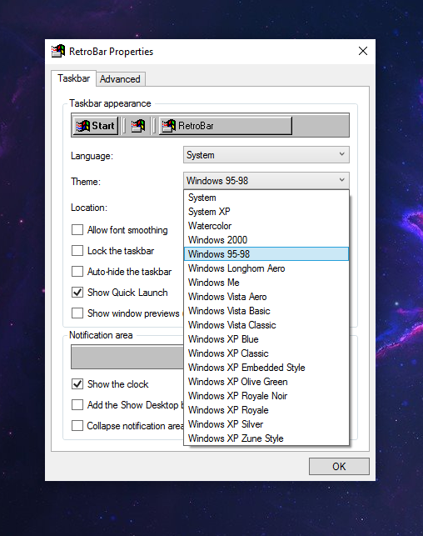Click the quick launch flag icon in preview

(x=138, y=126)
